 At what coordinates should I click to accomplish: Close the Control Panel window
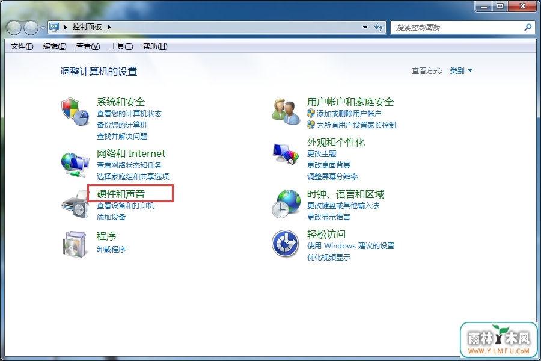pos(522,6)
